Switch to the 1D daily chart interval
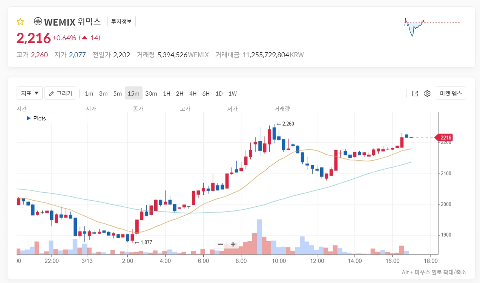Screen dimensions: 480x283 [x=219, y=93]
